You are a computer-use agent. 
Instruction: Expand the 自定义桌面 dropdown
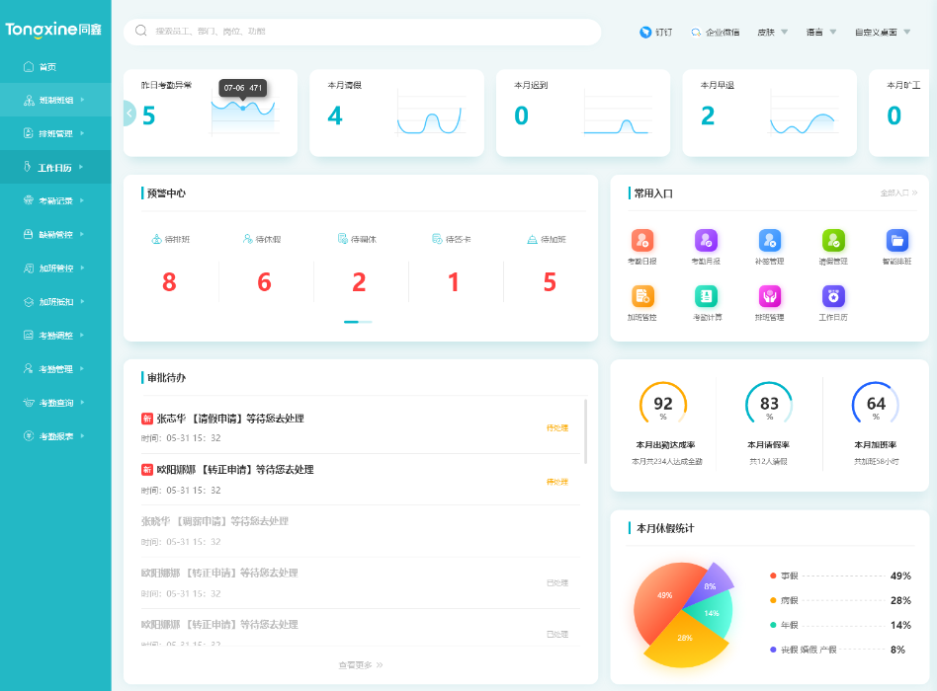(882, 32)
